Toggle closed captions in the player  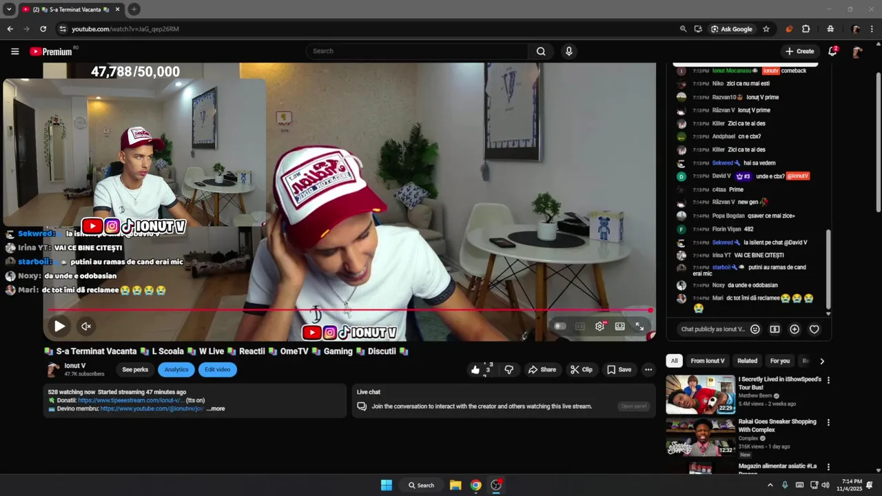coord(580,327)
